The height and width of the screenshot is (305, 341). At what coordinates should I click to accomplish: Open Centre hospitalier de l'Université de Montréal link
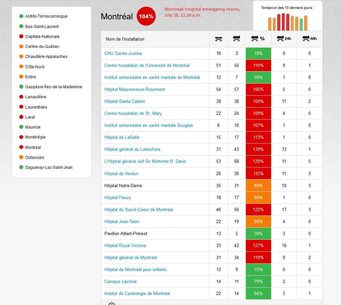tap(147, 65)
